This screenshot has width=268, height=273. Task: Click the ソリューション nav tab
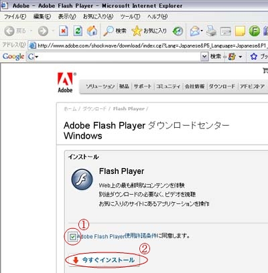(100, 86)
